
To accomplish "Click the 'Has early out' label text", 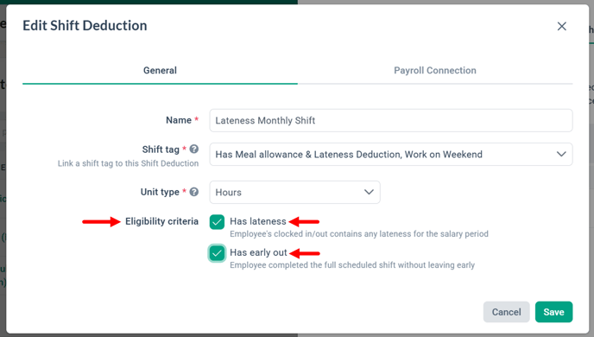I will tap(258, 252).
